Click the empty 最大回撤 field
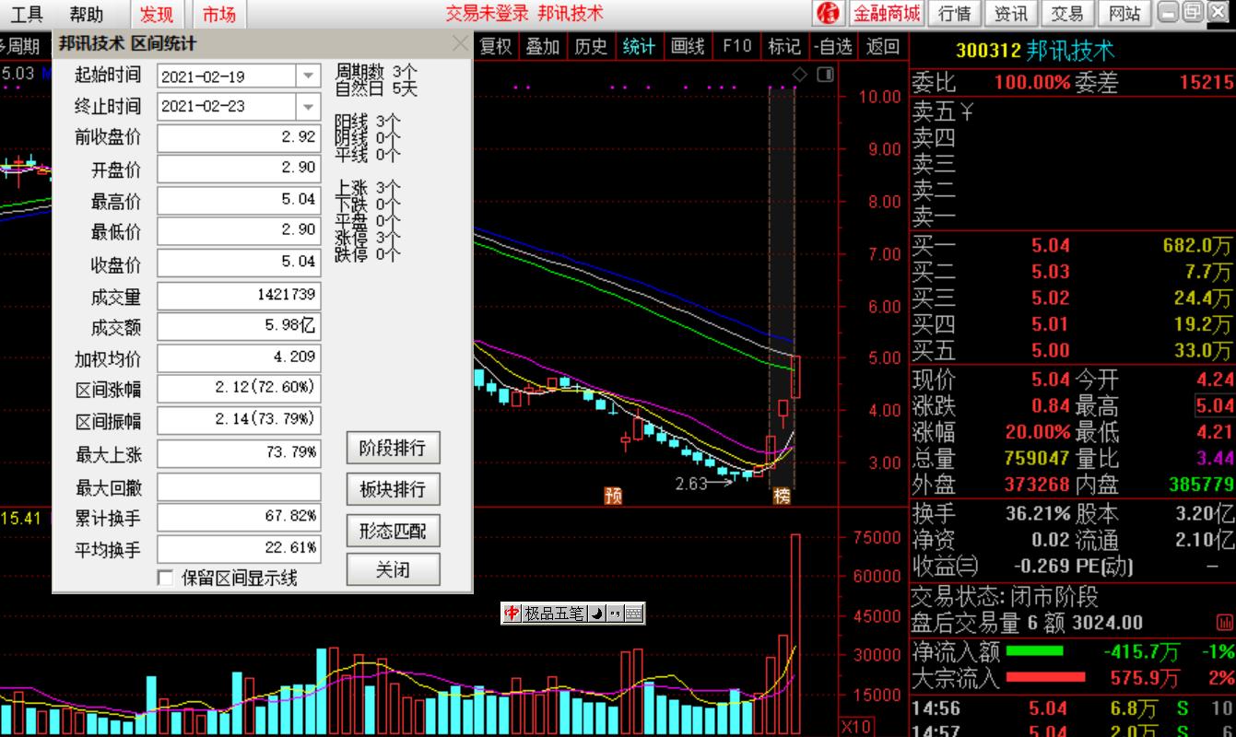The height and width of the screenshot is (737, 1236). pyautogui.click(x=239, y=486)
